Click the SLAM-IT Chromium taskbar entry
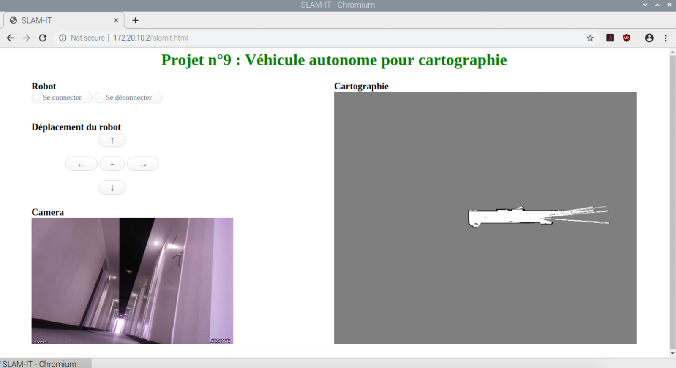The width and height of the screenshot is (676, 368). pyautogui.click(x=42, y=363)
